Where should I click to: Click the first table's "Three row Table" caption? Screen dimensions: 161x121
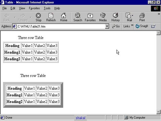click(x=31, y=38)
